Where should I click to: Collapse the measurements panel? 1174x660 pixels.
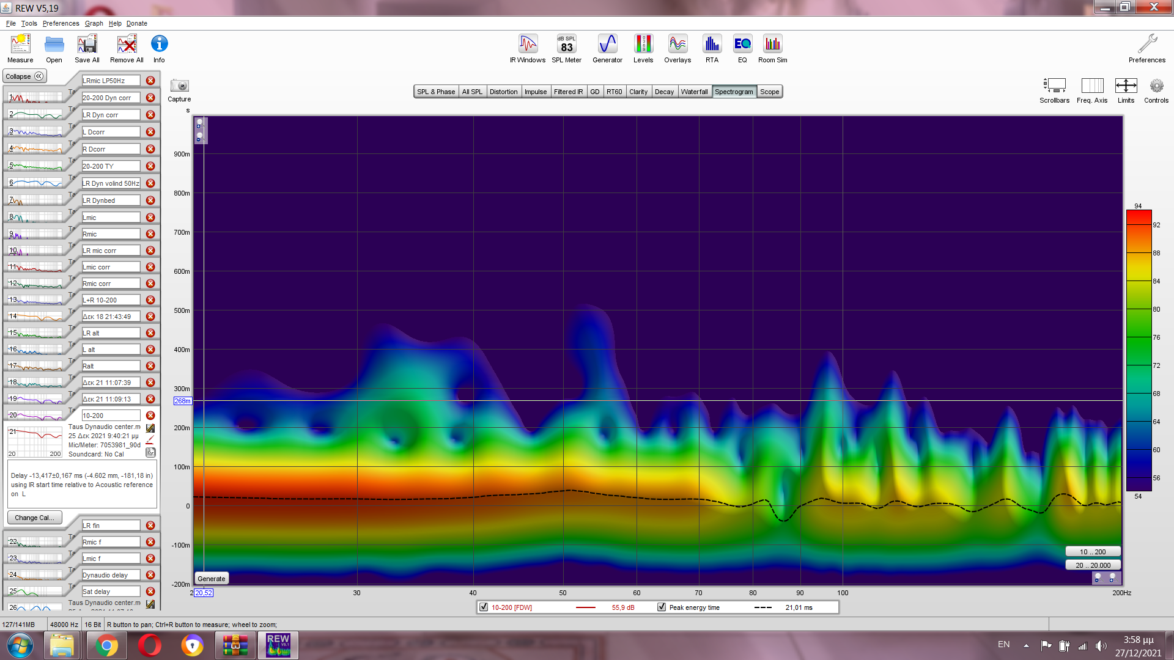(x=24, y=76)
